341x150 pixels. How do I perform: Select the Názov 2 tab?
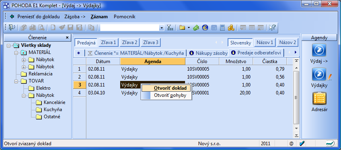288,42
